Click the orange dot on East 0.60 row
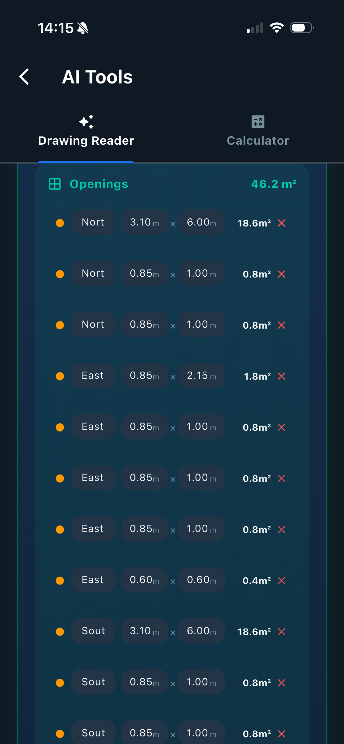Image resolution: width=344 pixels, height=744 pixels. point(60,581)
